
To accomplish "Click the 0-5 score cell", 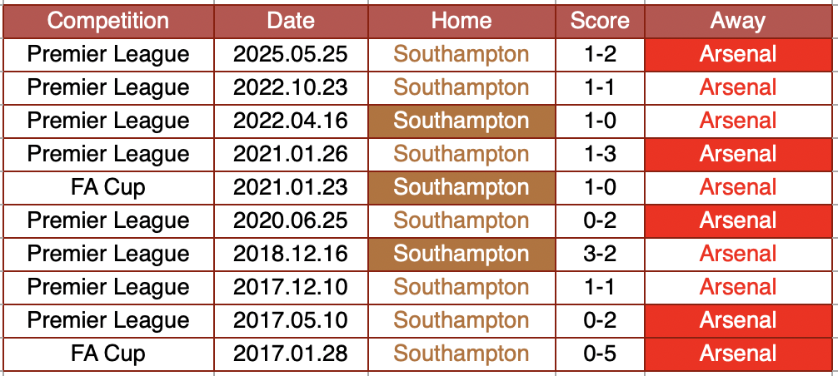I will (600, 354).
